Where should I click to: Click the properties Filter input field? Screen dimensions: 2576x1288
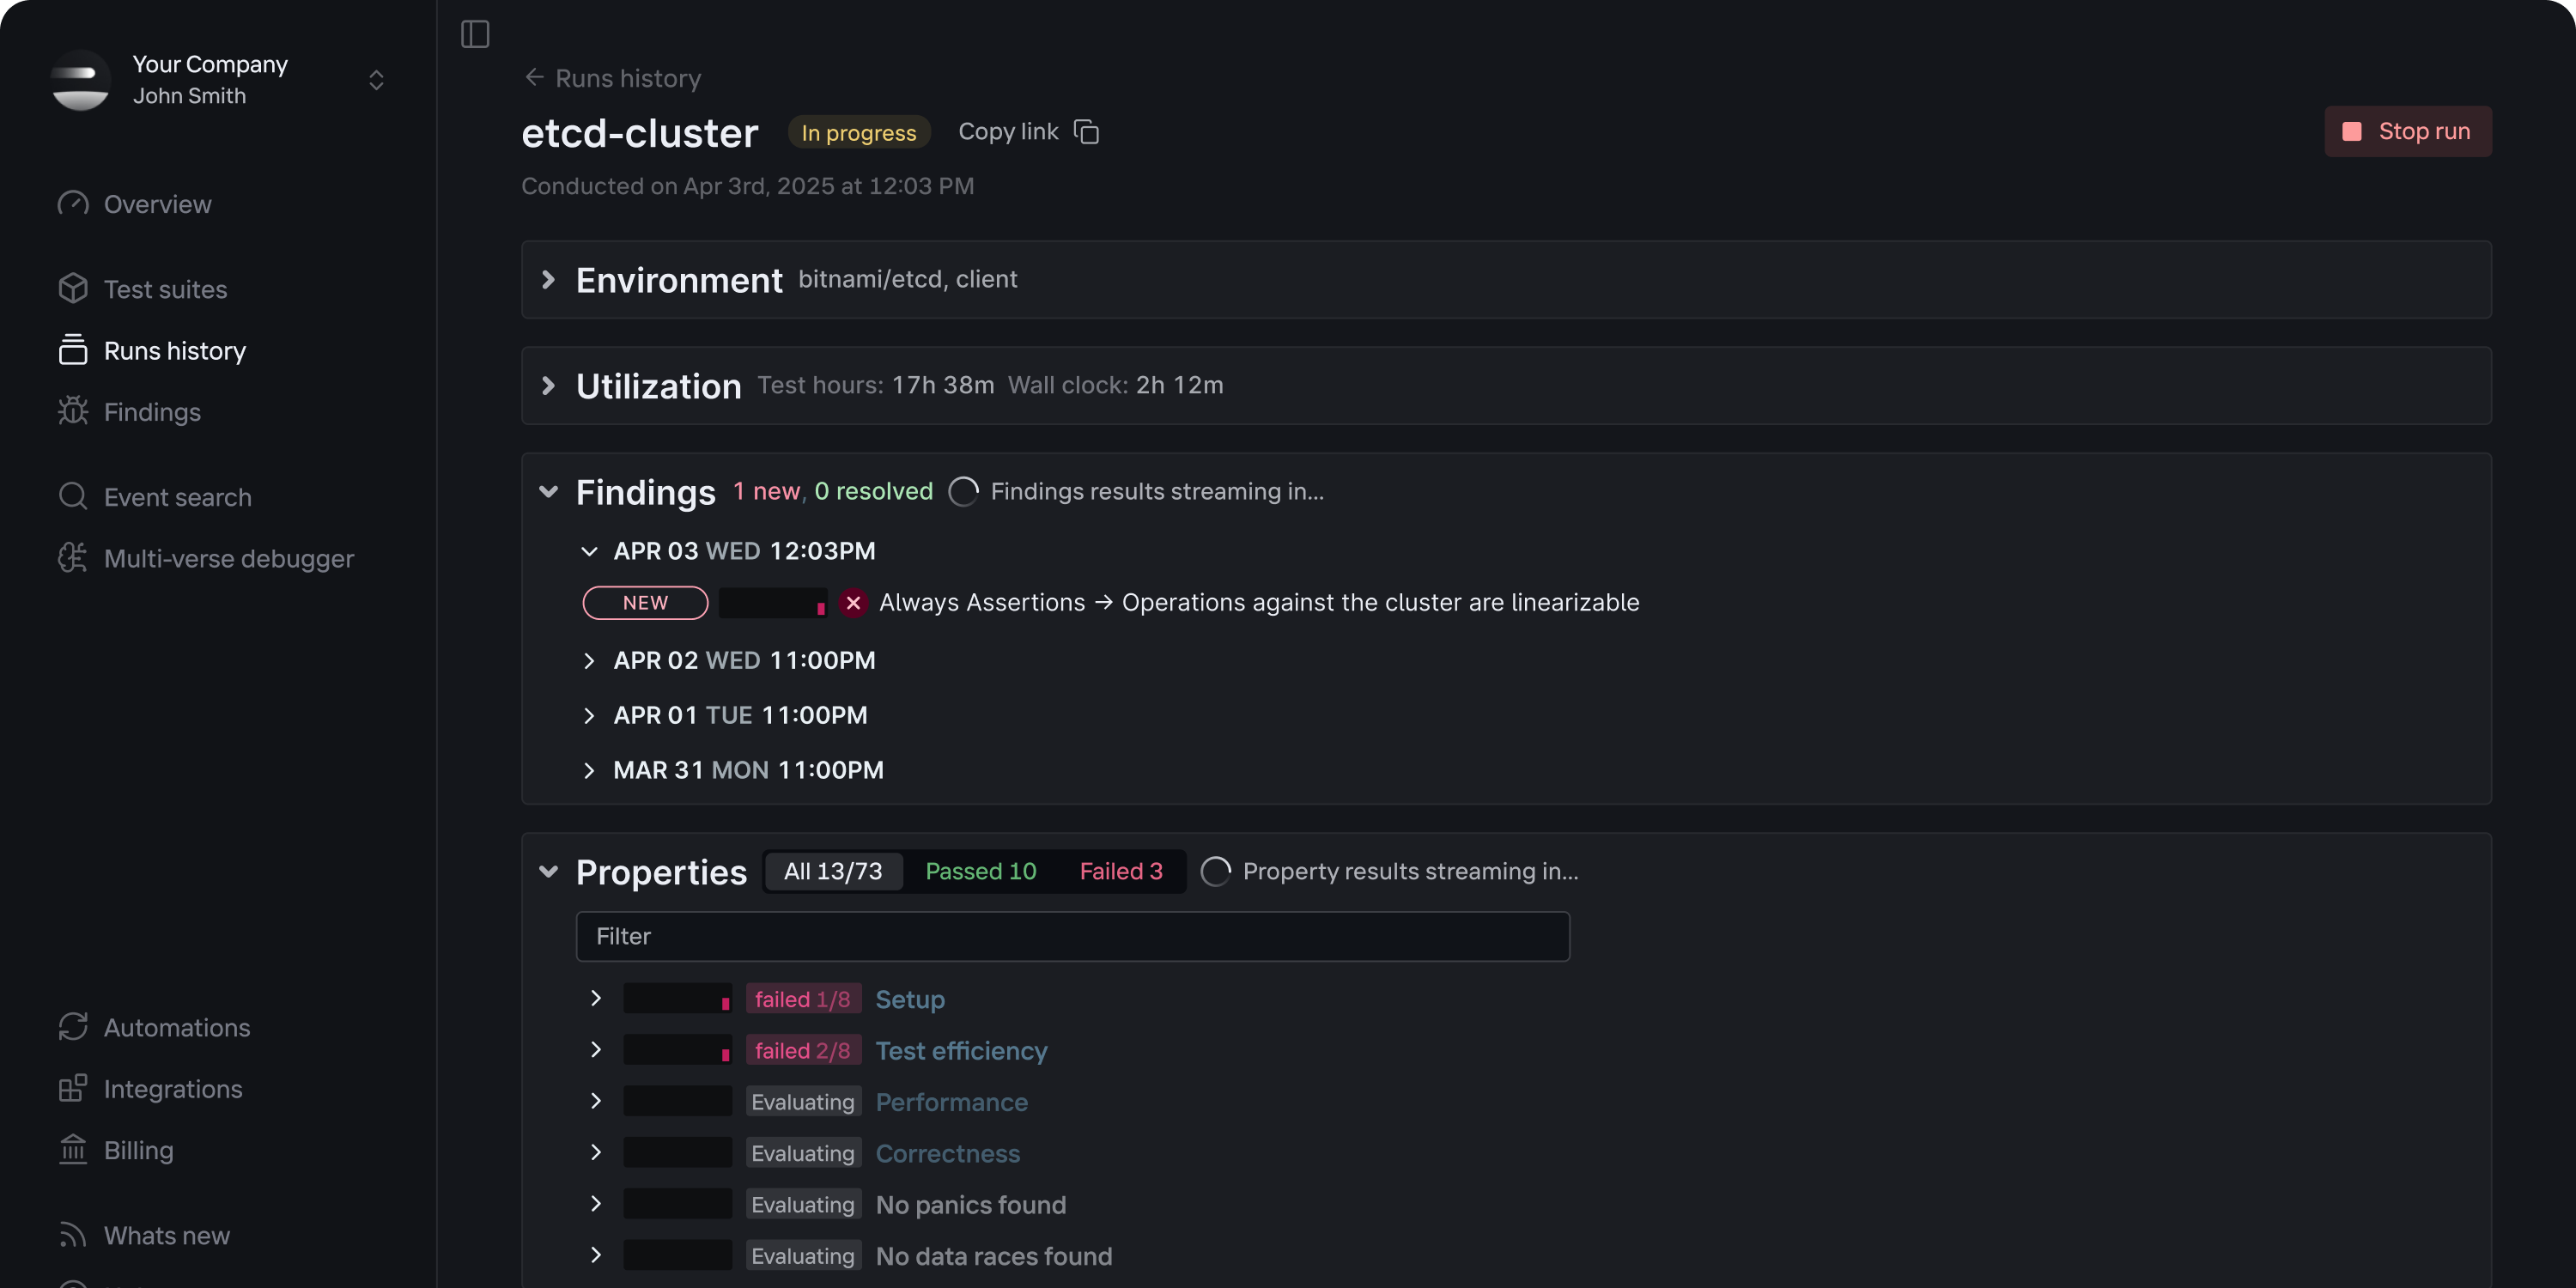(1072, 936)
